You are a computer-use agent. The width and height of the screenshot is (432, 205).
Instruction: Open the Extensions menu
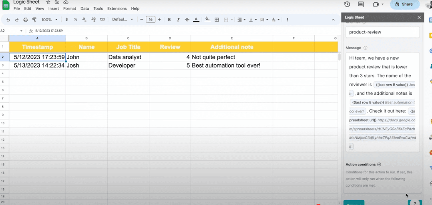pyautogui.click(x=117, y=8)
